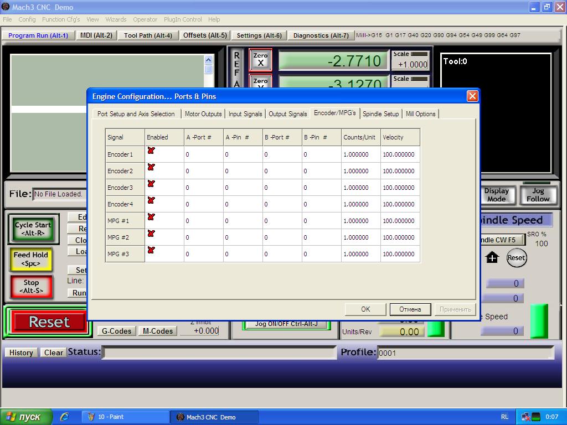Open the Spindle Setup tab

click(x=380, y=114)
